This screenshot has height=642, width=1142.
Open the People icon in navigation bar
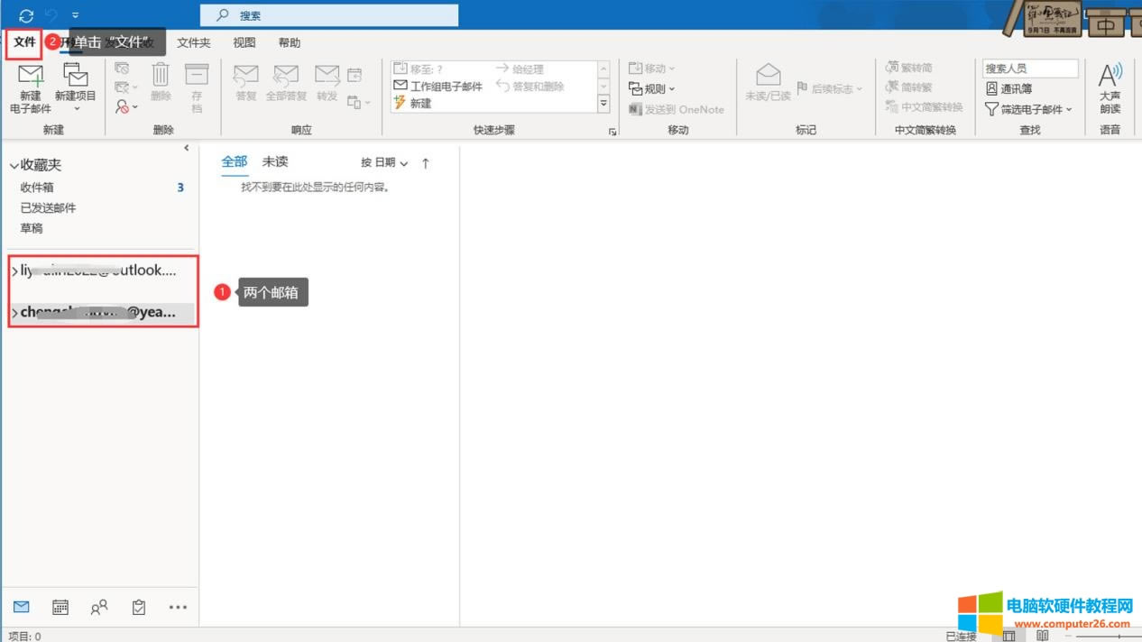pos(99,607)
